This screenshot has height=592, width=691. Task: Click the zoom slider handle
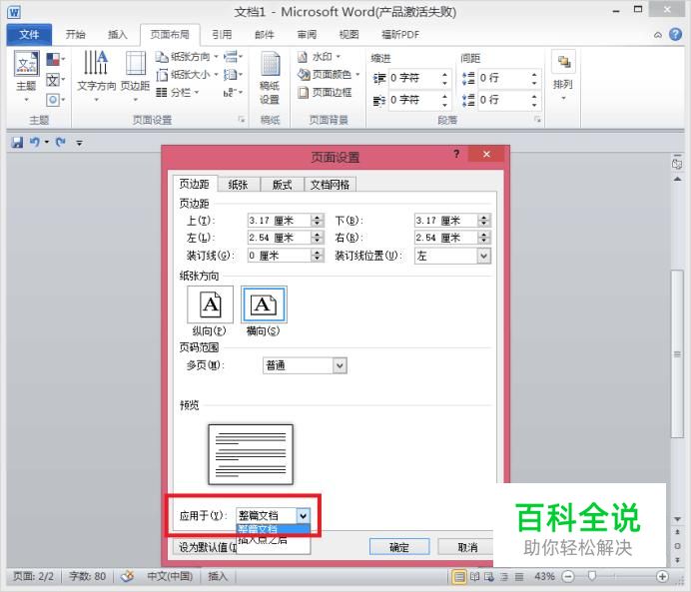[592, 576]
